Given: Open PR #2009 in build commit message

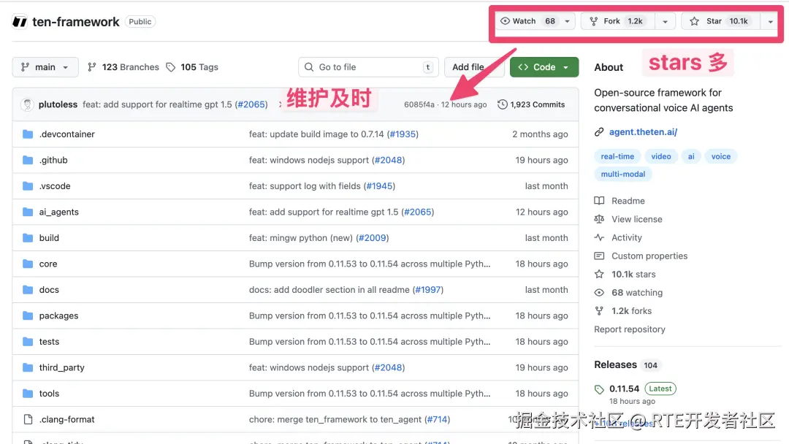Looking at the screenshot, I should coord(372,238).
